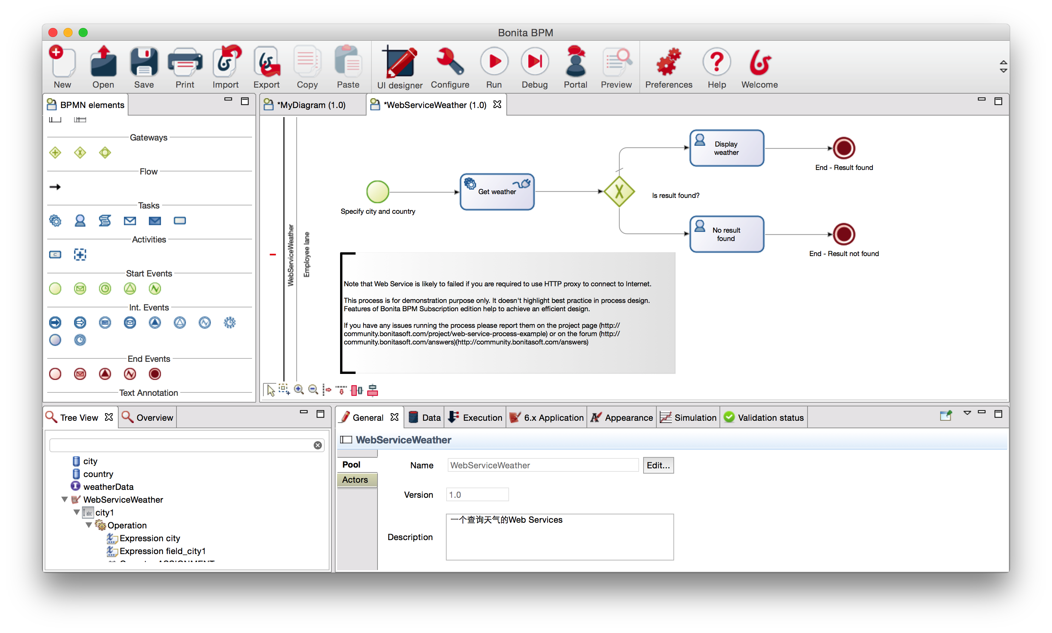Screen dimensions: 1052x633
Task: Open the Validation status tab
Action: (x=764, y=418)
